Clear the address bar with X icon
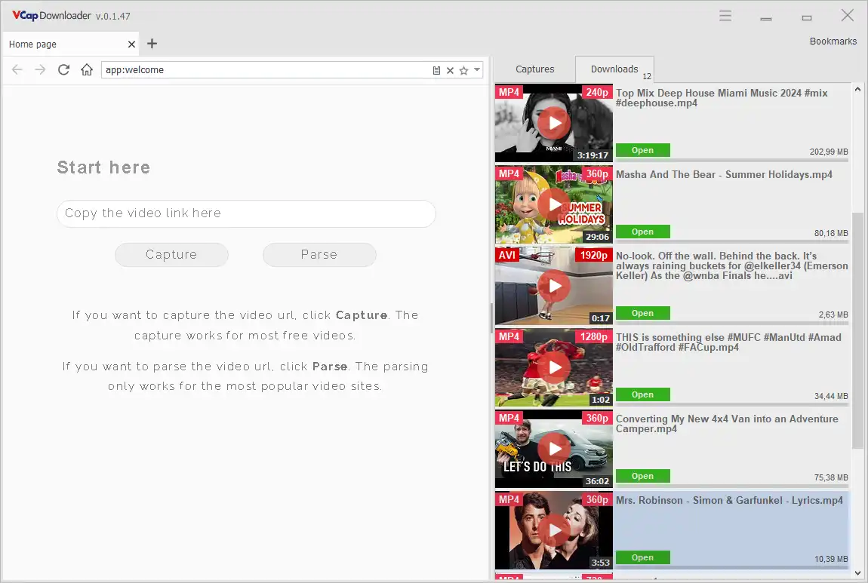 (450, 70)
